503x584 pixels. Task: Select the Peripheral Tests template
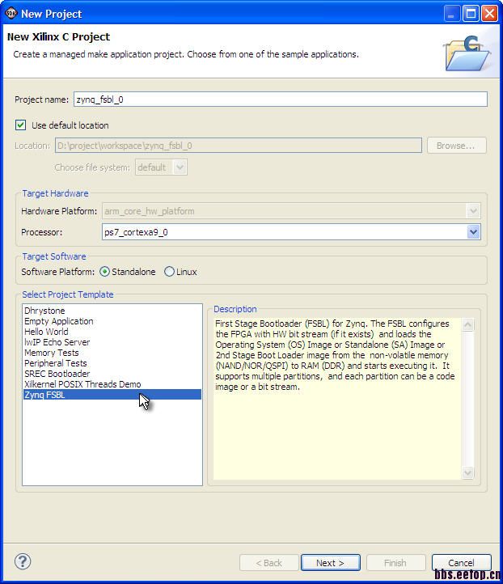pos(112,363)
